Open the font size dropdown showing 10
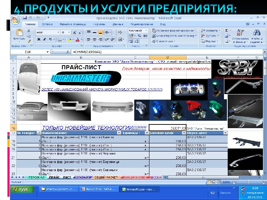The height and width of the screenshot is (200, 267). click(x=69, y=33)
